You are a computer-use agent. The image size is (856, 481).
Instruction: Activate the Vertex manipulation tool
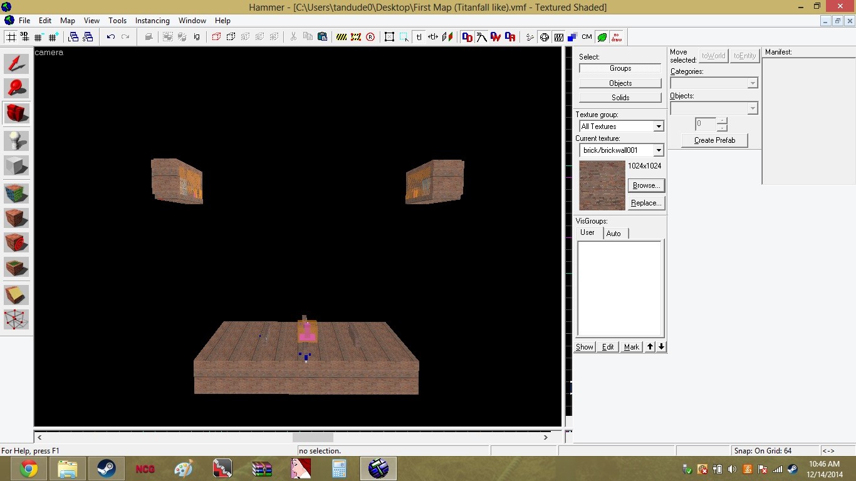point(16,319)
